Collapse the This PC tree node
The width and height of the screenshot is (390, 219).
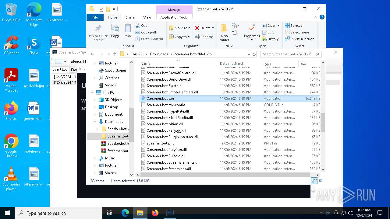coord(92,92)
